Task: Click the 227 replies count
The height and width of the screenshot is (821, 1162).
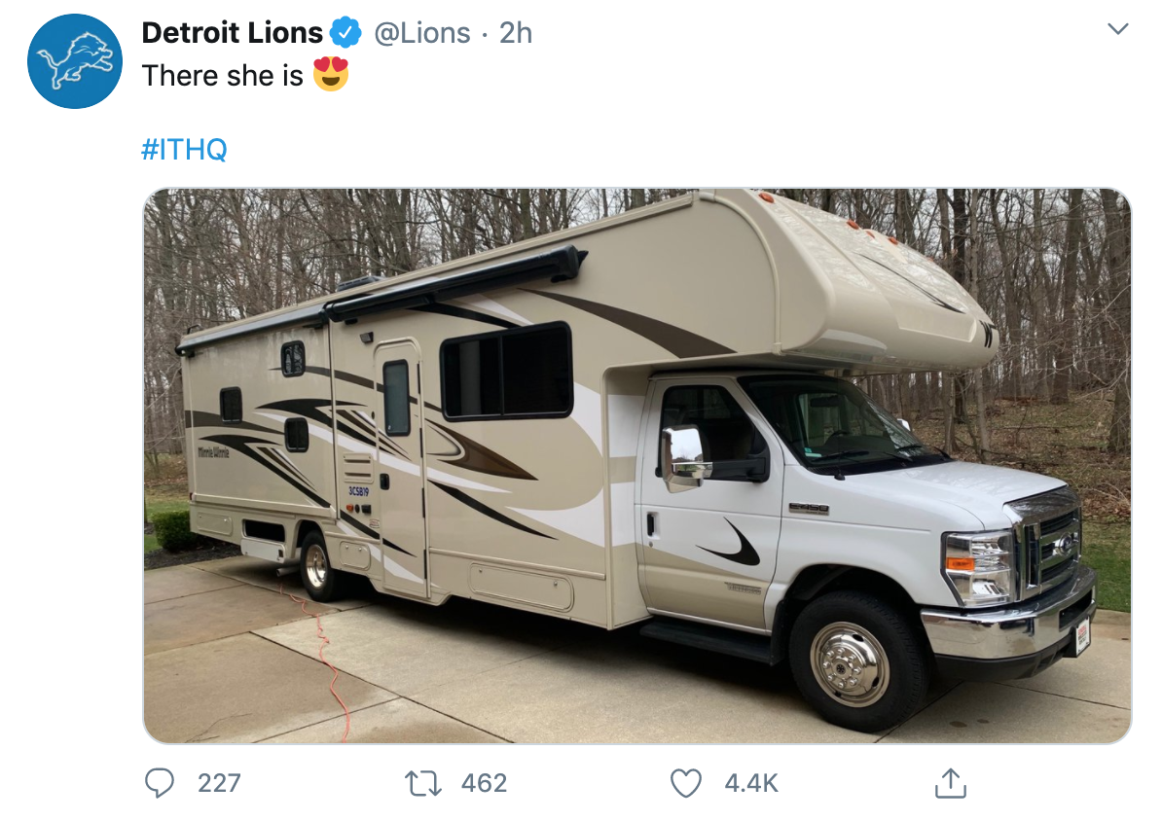Action: 219,783
